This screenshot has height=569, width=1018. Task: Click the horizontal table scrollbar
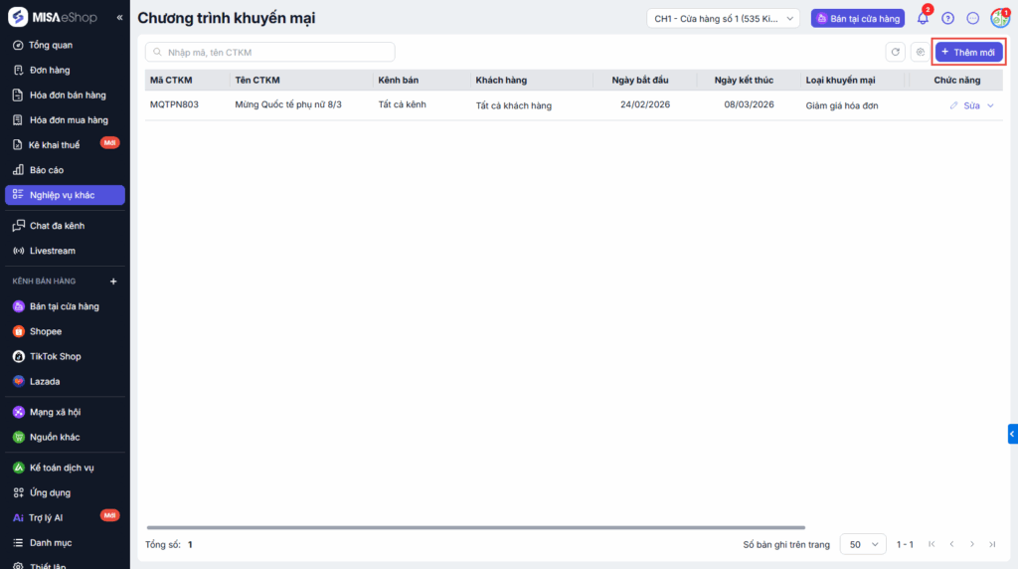point(476,527)
